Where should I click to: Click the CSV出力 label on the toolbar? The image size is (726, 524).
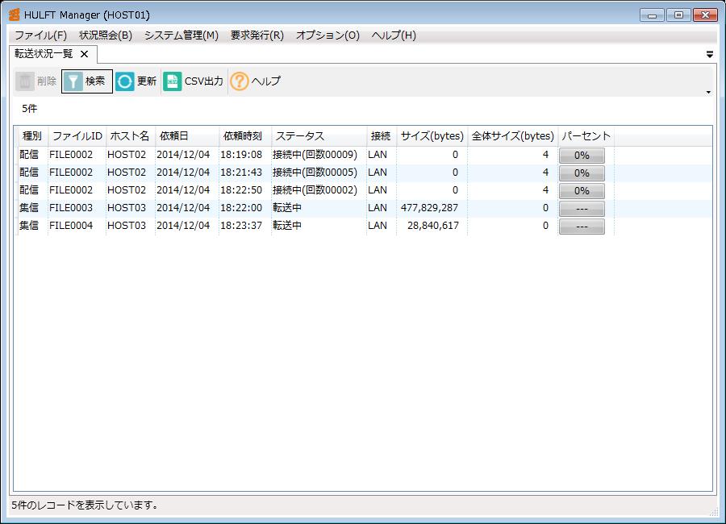pos(204,81)
